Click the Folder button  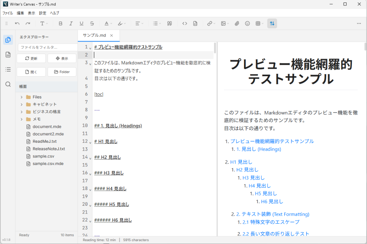[x=62, y=72]
